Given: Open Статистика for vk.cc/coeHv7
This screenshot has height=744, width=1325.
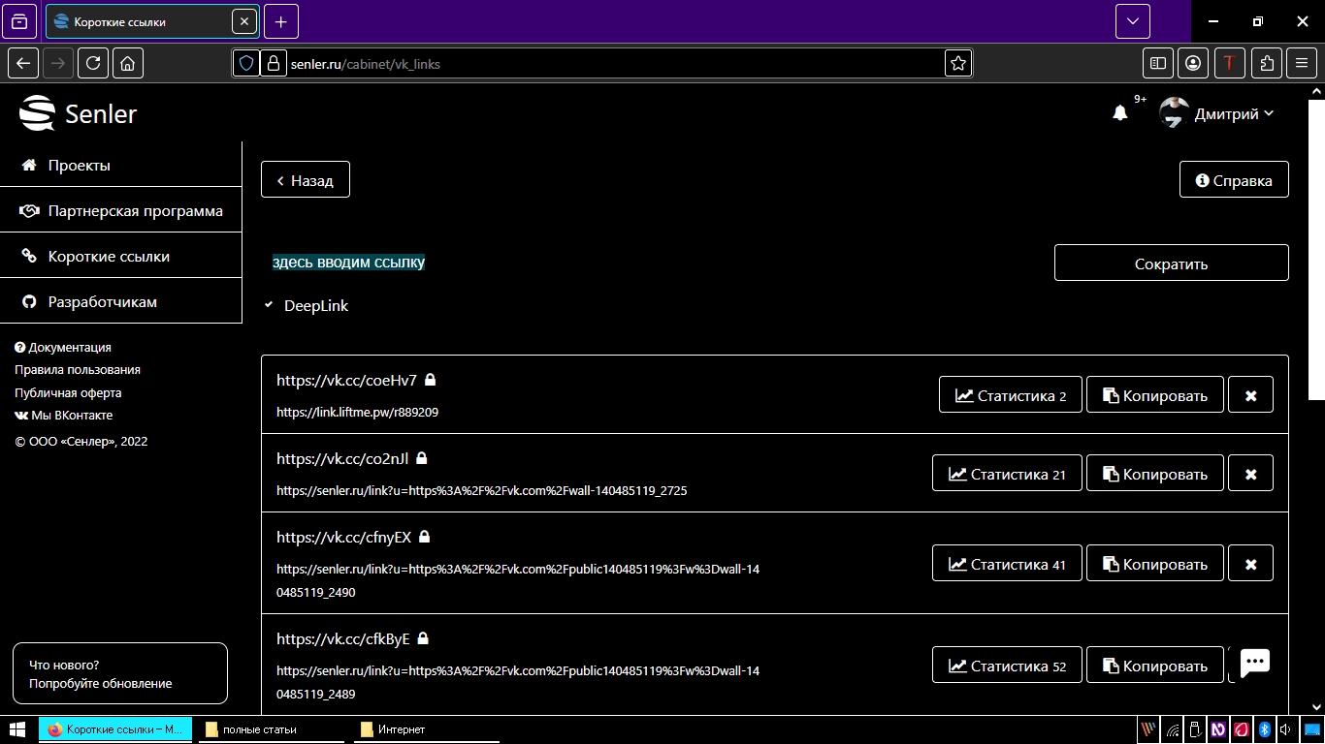Looking at the screenshot, I should tap(1011, 395).
